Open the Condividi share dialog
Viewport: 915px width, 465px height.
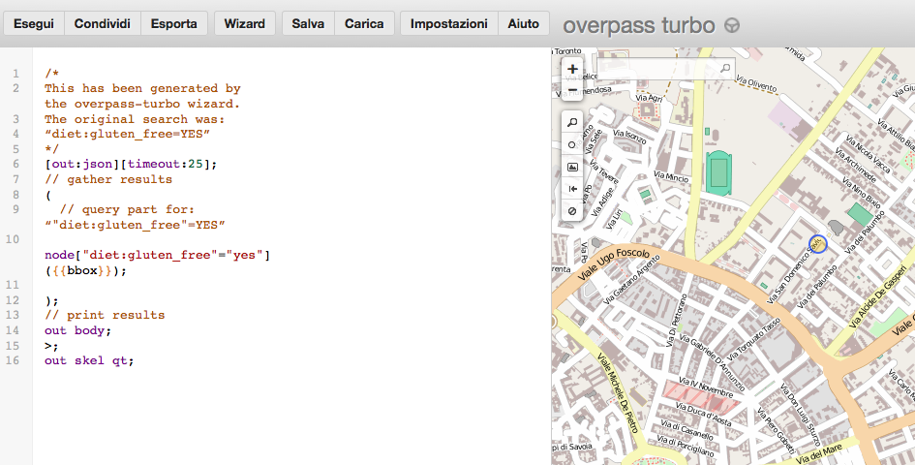(x=102, y=24)
